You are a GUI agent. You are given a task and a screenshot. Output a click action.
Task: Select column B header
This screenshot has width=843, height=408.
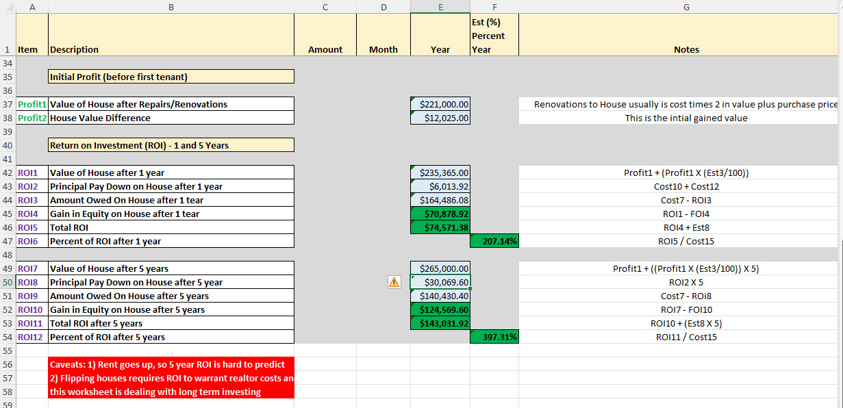[171, 7]
